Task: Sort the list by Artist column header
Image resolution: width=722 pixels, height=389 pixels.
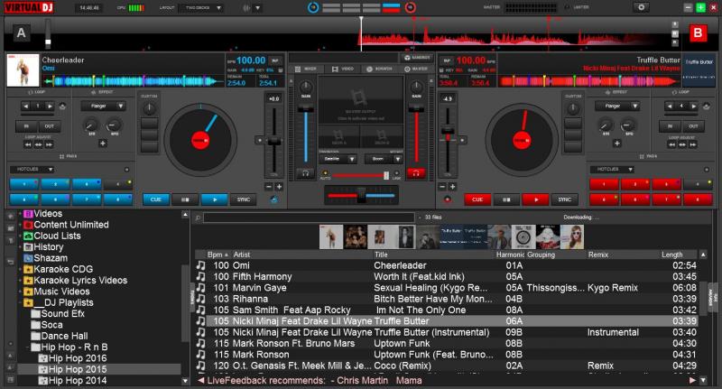Action: coord(242,255)
